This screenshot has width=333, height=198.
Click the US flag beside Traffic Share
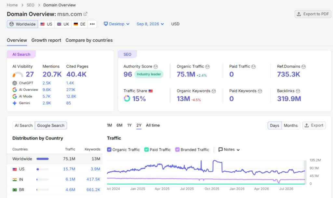pyautogui.click(x=151, y=91)
